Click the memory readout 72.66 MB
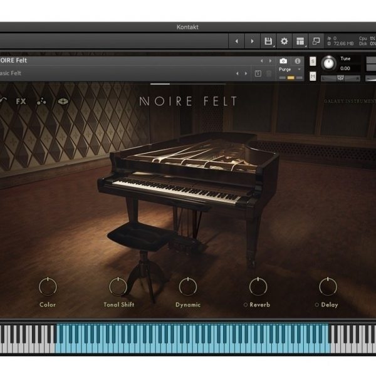376x376 pixels. [x=343, y=44]
